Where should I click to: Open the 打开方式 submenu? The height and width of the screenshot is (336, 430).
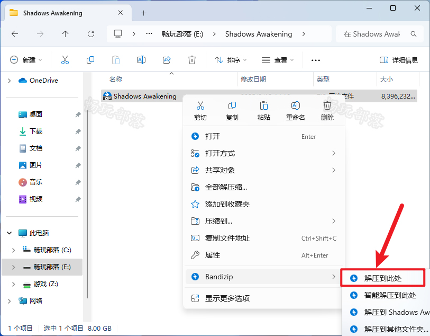[263, 153]
